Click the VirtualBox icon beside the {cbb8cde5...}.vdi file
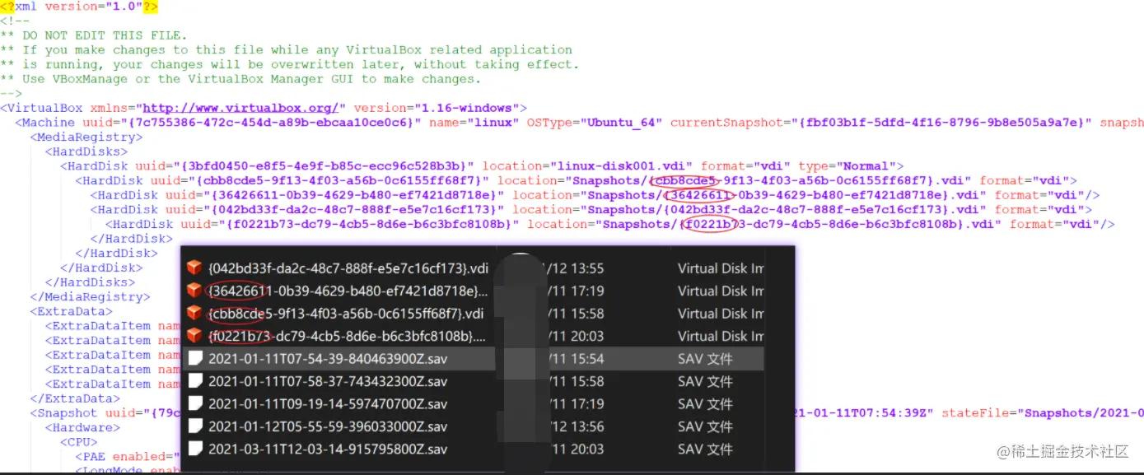The image size is (1144, 475). pos(194,313)
